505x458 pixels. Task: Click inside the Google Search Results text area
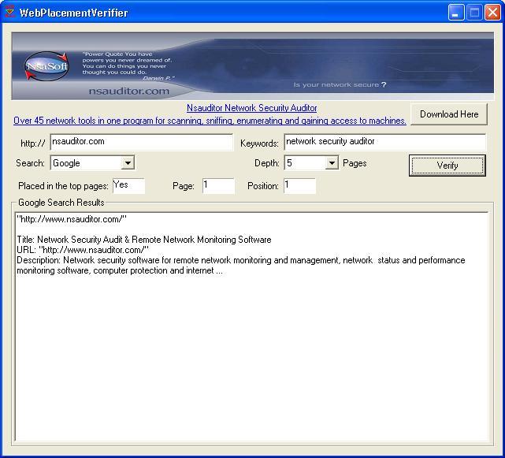252,355
